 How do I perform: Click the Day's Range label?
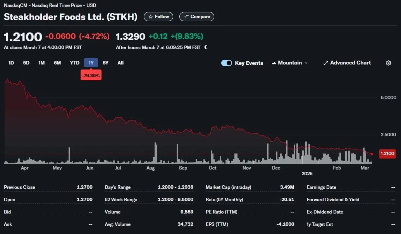pos(118,187)
